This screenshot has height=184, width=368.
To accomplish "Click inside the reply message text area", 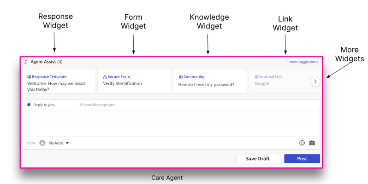I will [x=171, y=123].
